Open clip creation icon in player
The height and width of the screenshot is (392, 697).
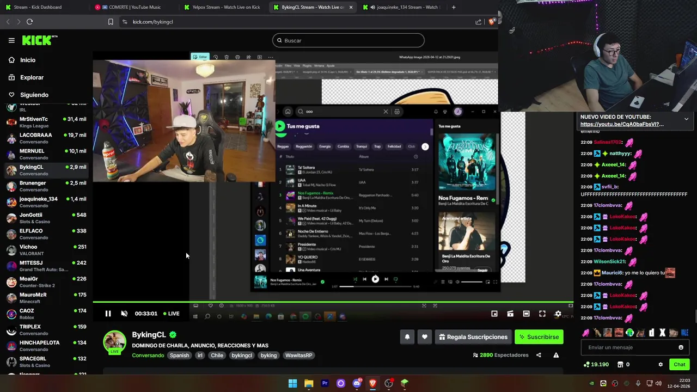point(510,314)
